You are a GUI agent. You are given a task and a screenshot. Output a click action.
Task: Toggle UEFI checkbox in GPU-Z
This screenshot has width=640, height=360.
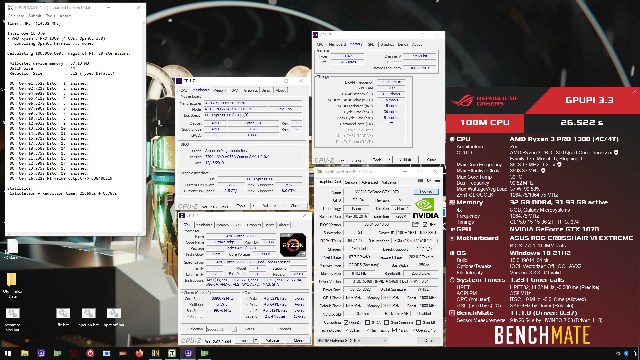[x=425, y=224]
